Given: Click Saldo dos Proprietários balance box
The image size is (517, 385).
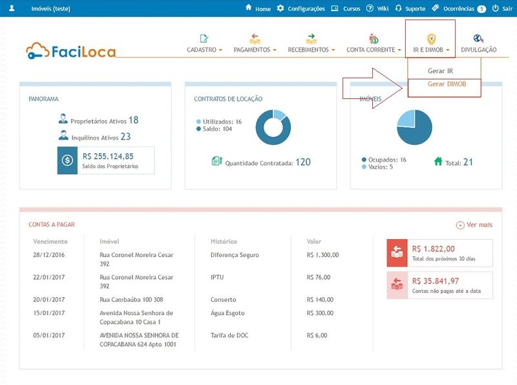Looking at the screenshot, I should [x=106, y=160].
